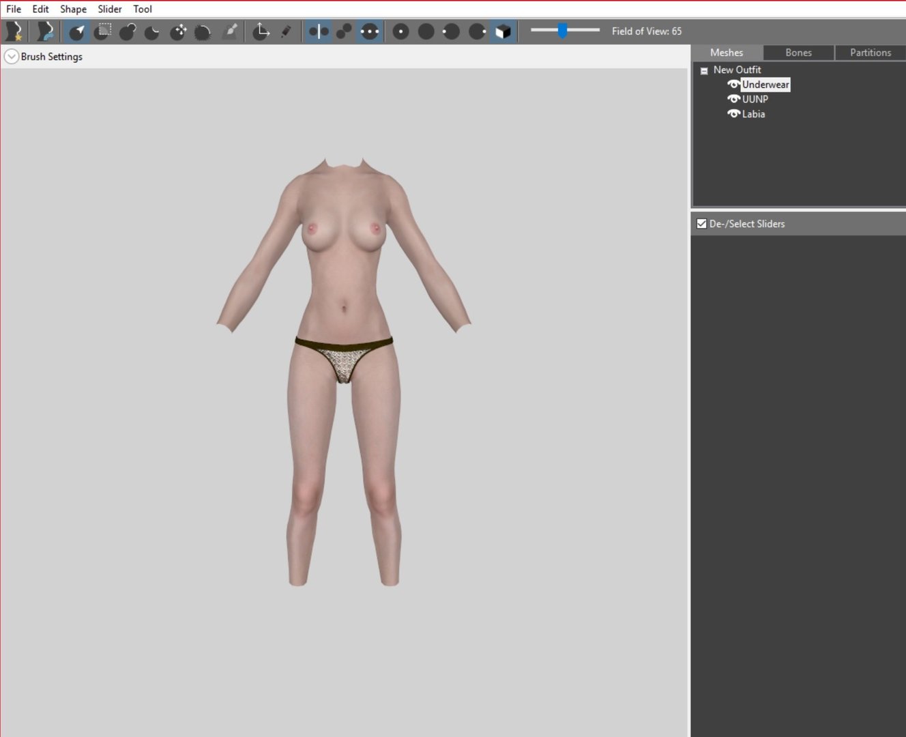Collapse the New Outfit tree node
This screenshot has height=737, width=906.
704,70
